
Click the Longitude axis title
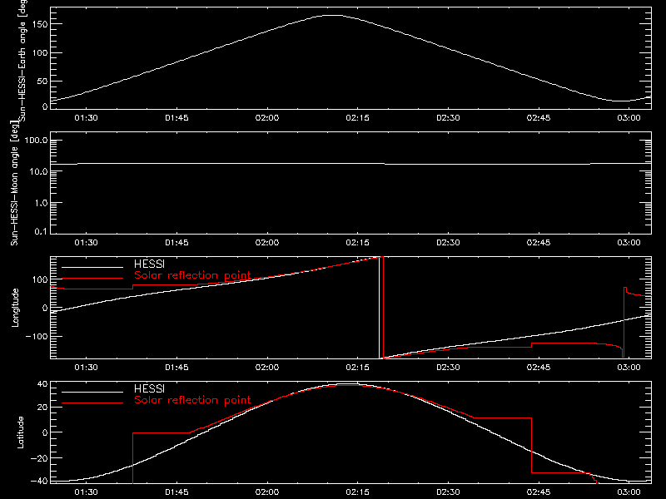point(15,308)
